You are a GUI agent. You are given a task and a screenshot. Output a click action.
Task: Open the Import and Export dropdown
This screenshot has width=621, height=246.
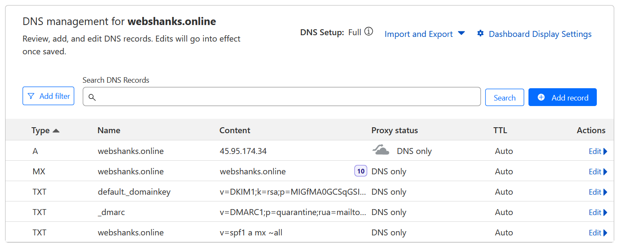424,34
